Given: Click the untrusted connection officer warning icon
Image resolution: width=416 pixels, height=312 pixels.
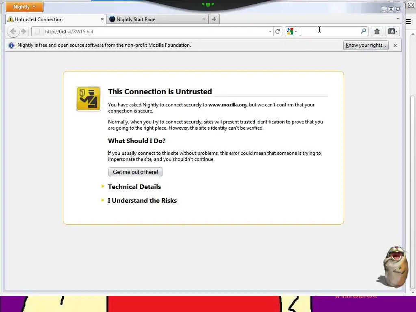Looking at the screenshot, I should (89, 99).
